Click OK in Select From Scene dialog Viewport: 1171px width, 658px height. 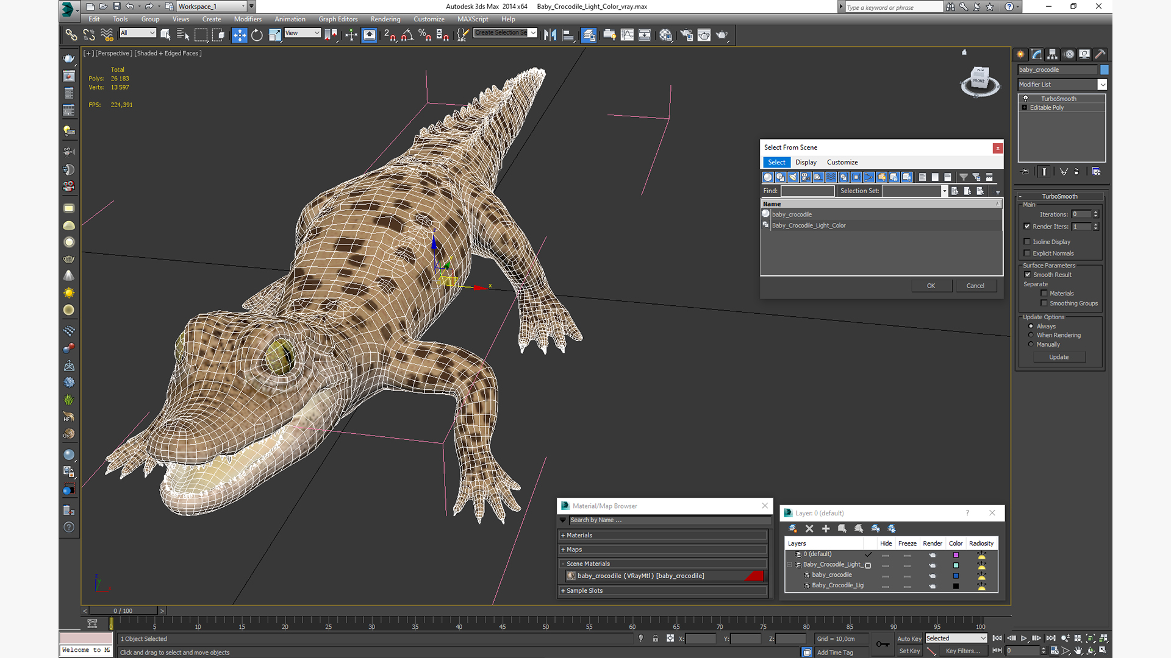931,286
